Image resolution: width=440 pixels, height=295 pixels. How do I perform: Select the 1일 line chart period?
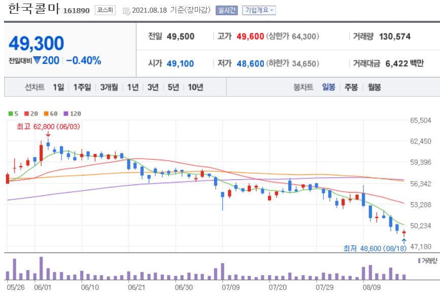(x=58, y=87)
